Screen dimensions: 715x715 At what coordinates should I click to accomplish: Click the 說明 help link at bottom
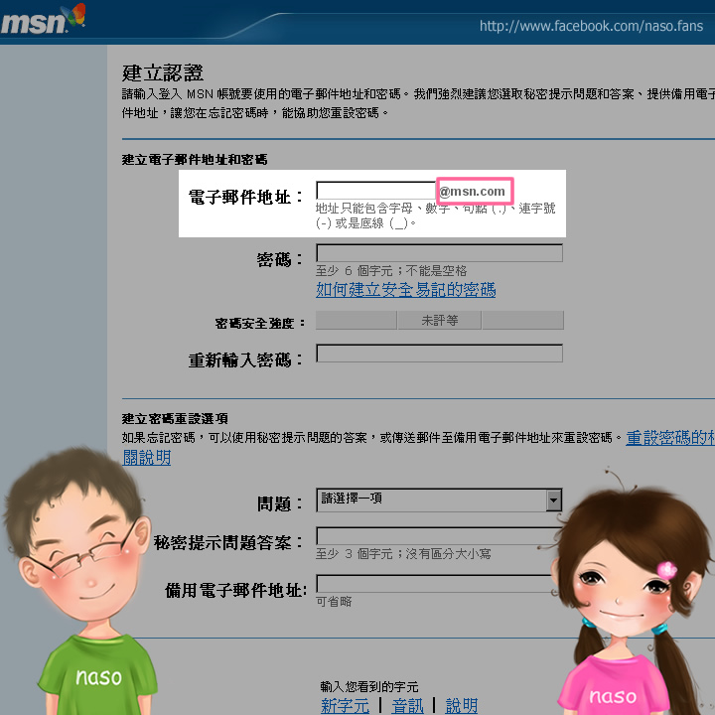pos(461,705)
